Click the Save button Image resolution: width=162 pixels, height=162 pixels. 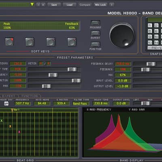54,5
